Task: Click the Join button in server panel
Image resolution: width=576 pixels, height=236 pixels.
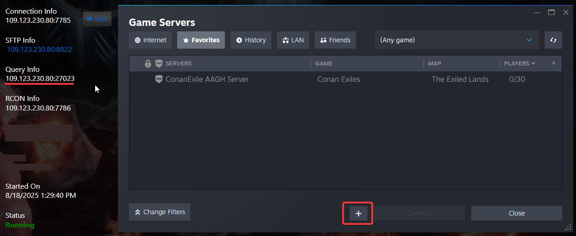Action: [97, 19]
